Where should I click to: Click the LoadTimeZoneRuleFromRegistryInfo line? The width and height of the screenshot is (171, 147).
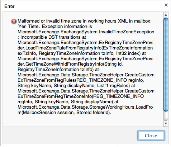pyautogui.click(x=85, y=48)
